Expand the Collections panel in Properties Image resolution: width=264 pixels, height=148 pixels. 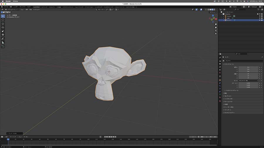point(228,96)
